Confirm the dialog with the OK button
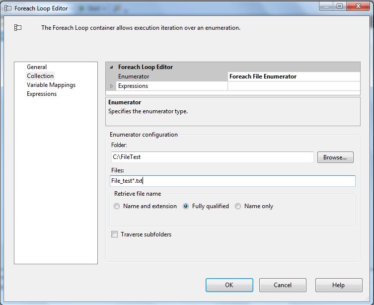 point(229,285)
